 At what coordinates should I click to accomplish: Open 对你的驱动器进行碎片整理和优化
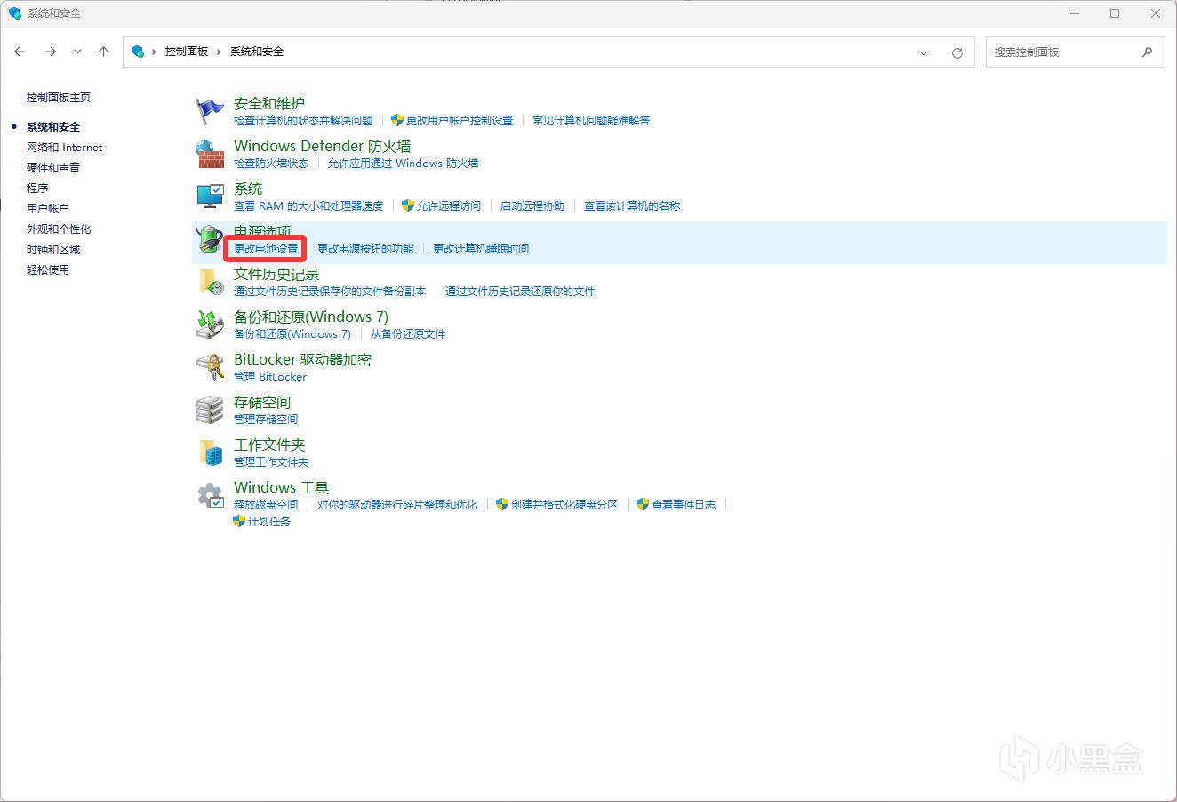[397, 505]
